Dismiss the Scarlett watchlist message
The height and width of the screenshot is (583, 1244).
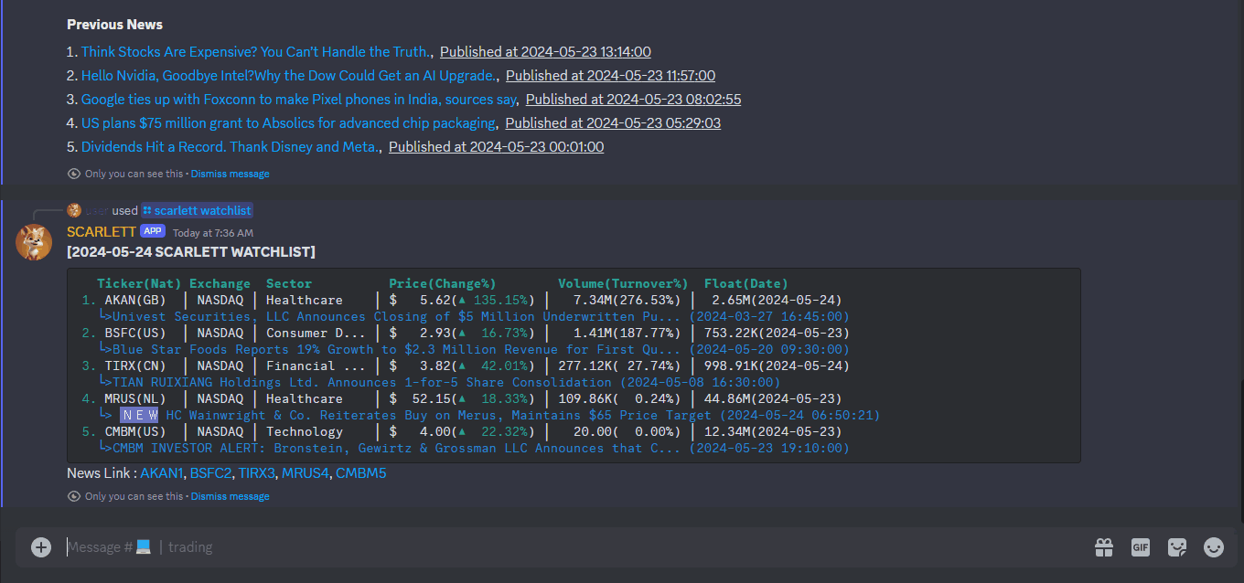click(x=230, y=497)
